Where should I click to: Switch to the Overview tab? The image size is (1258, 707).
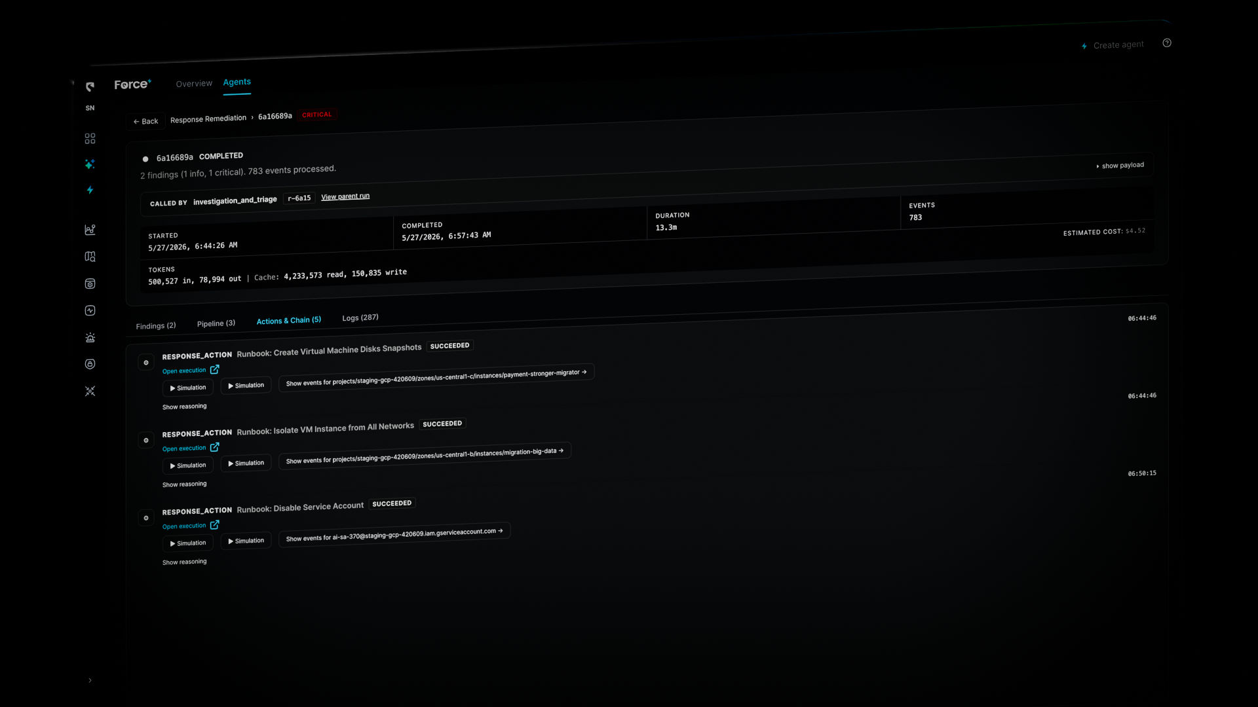194,84
